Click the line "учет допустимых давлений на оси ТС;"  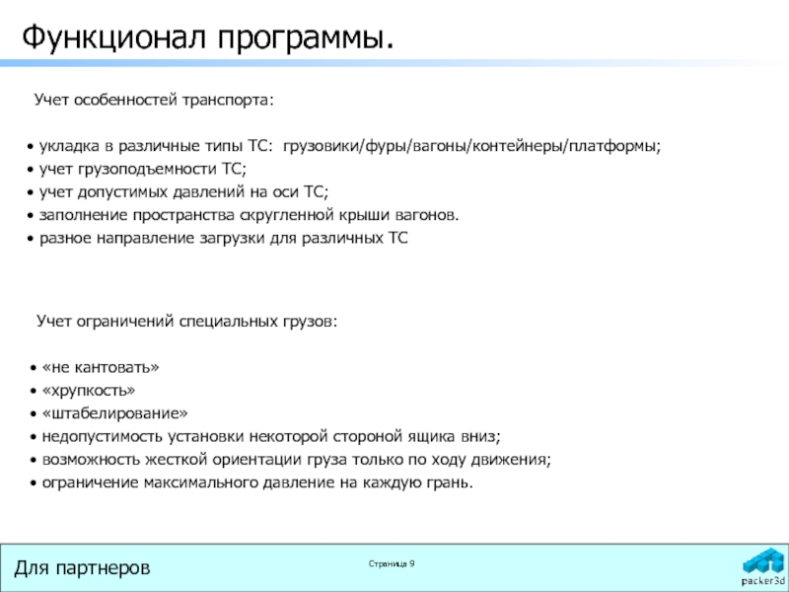(x=178, y=191)
